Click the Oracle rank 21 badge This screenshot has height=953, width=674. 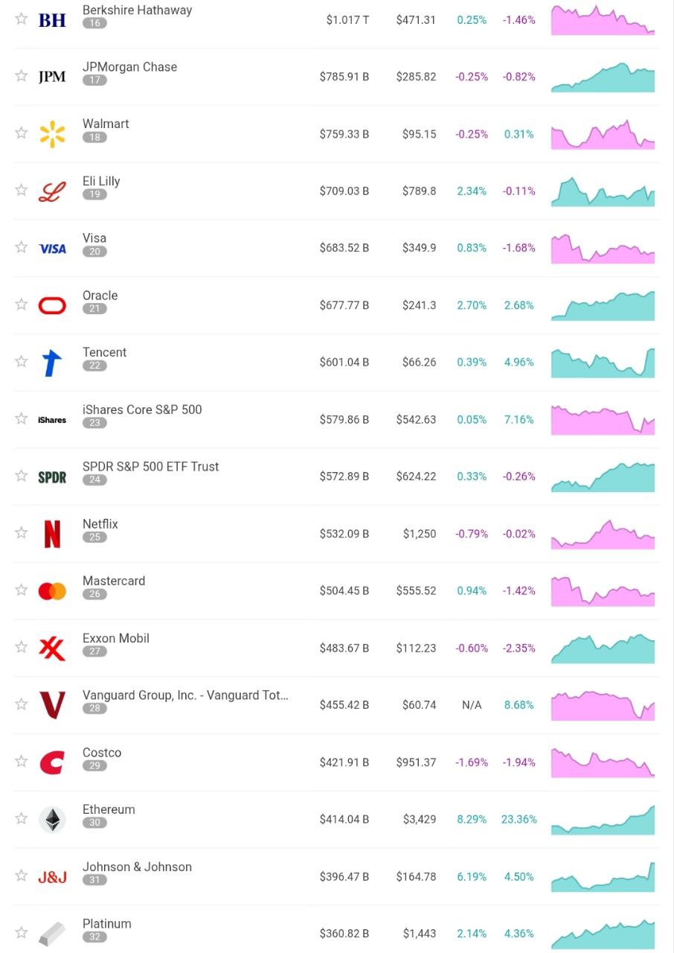tap(94, 308)
